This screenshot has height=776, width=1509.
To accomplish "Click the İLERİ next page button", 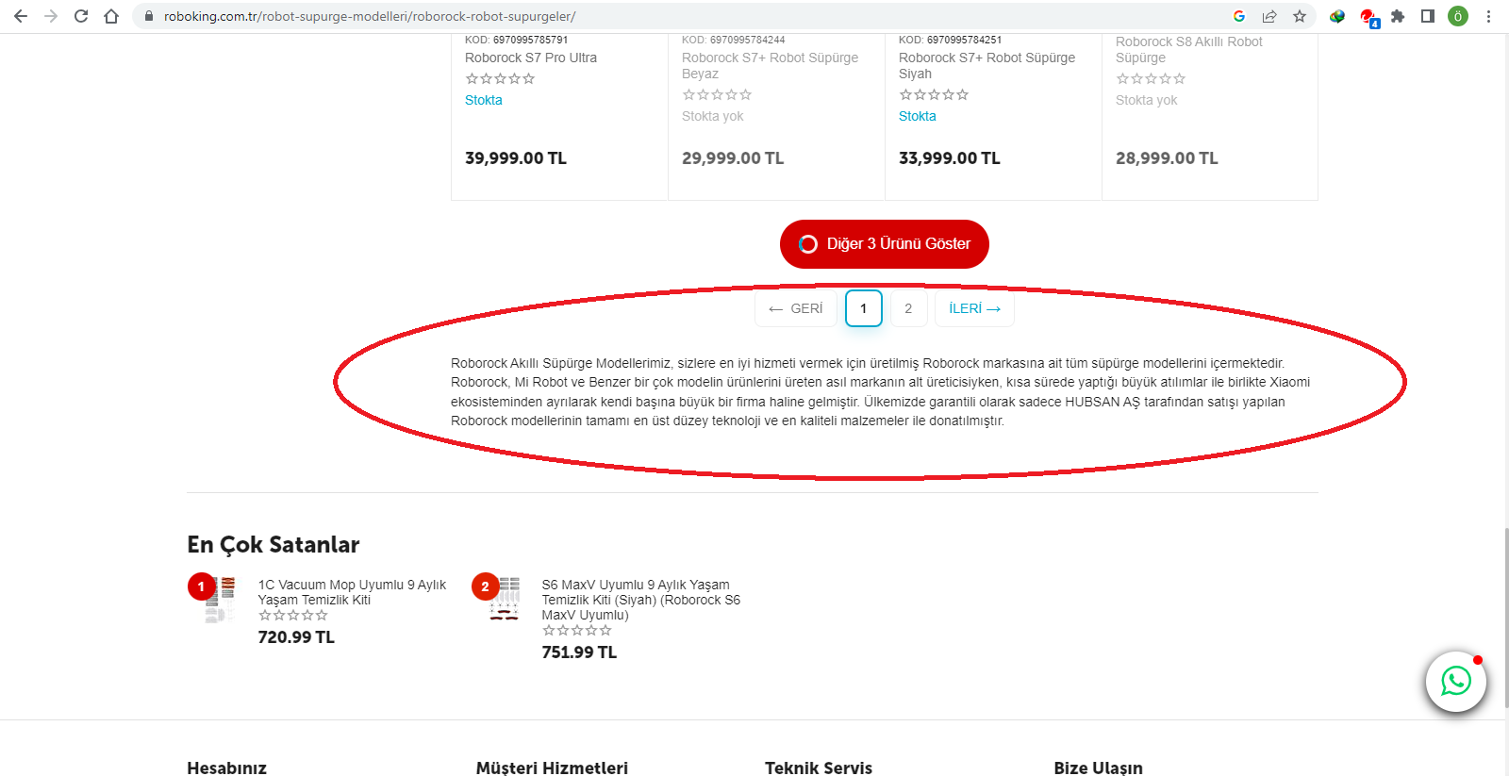I will click(x=974, y=308).
